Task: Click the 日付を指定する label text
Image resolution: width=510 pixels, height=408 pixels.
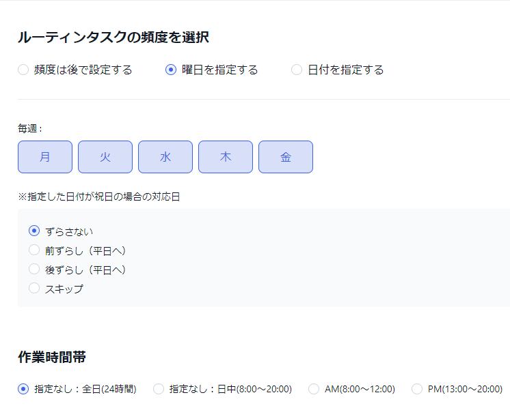Action: 346,70
